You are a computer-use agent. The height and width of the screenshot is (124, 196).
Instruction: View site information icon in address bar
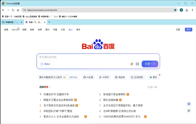[24, 10]
